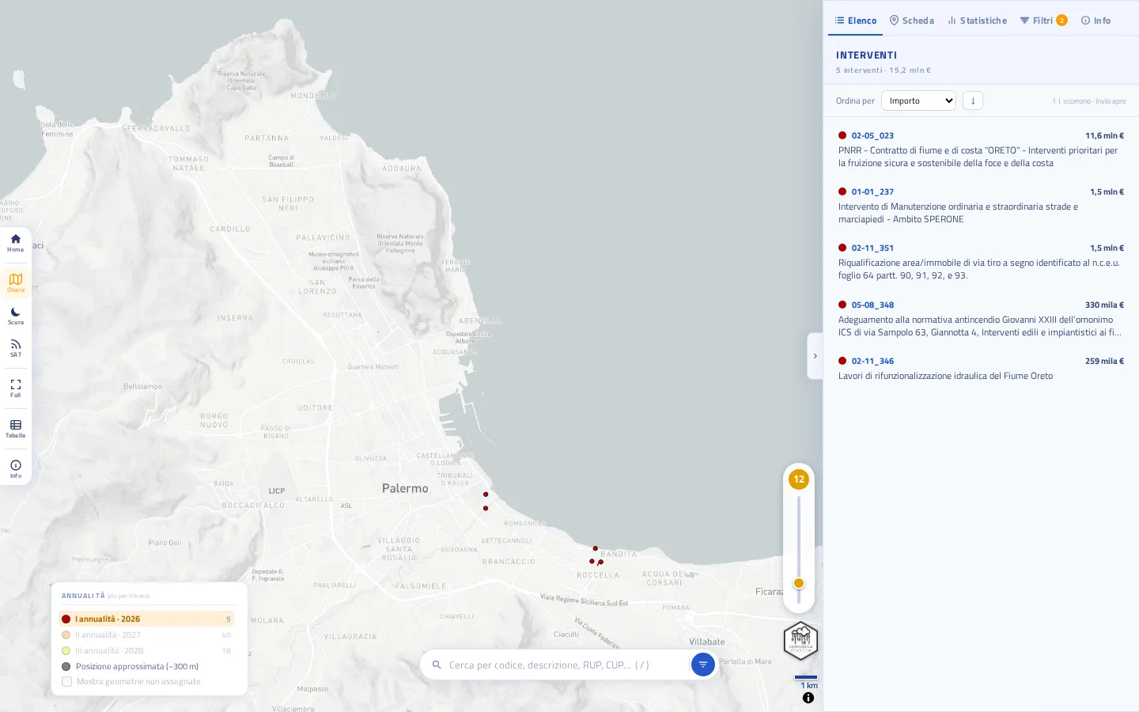This screenshot has width=1139, height=712.
Task: Toggle Posizione approssimata legend entry
Action: (x=131, y=667)
